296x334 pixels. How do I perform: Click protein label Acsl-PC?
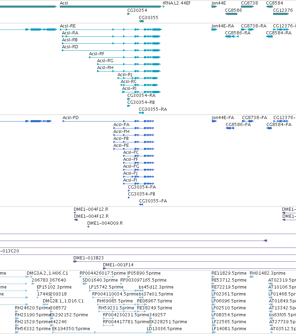point(131,152)
